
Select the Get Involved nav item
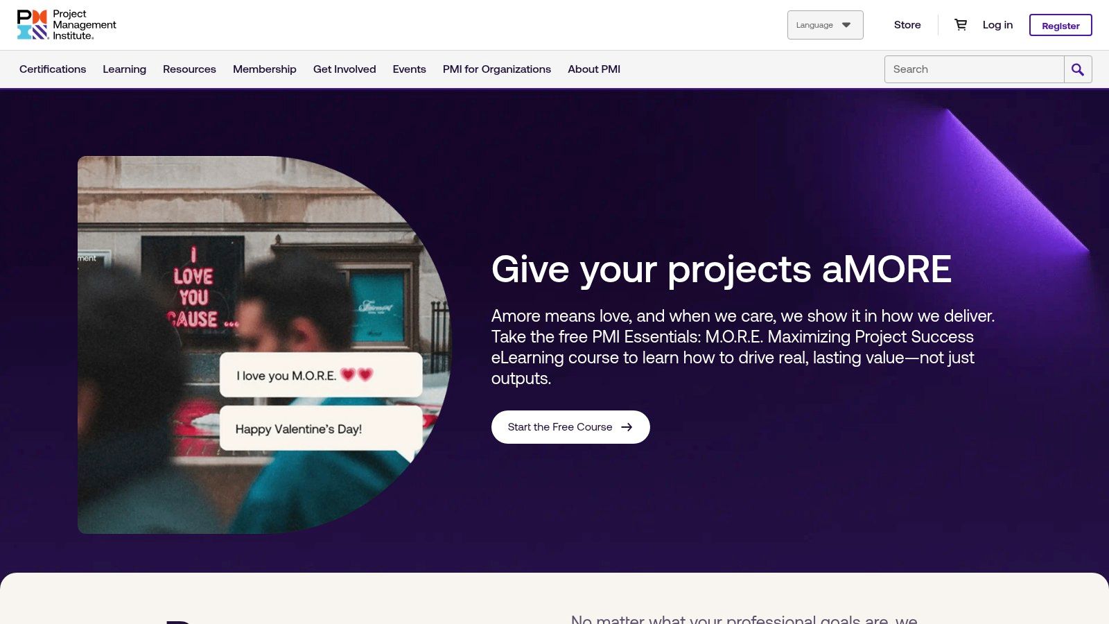click(344, 69)
